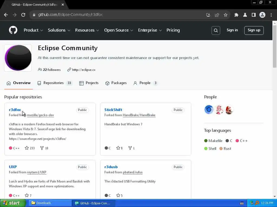
Task: Open pbatard/rufus fork source link
Action: tap(133, 172)
